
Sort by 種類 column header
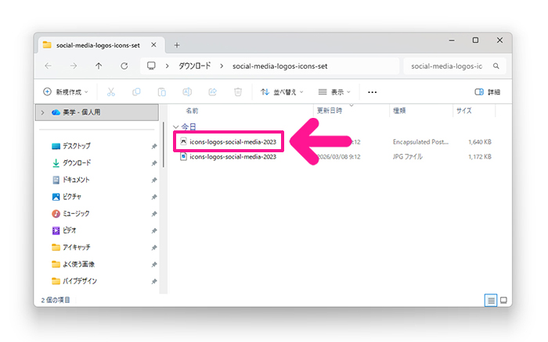coord(399,111)
